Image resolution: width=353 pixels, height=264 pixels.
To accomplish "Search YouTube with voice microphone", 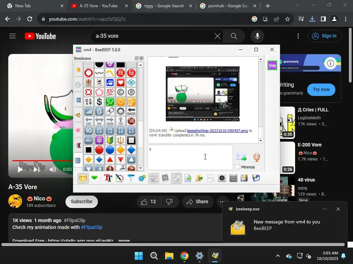I will [x=257, y=36].
